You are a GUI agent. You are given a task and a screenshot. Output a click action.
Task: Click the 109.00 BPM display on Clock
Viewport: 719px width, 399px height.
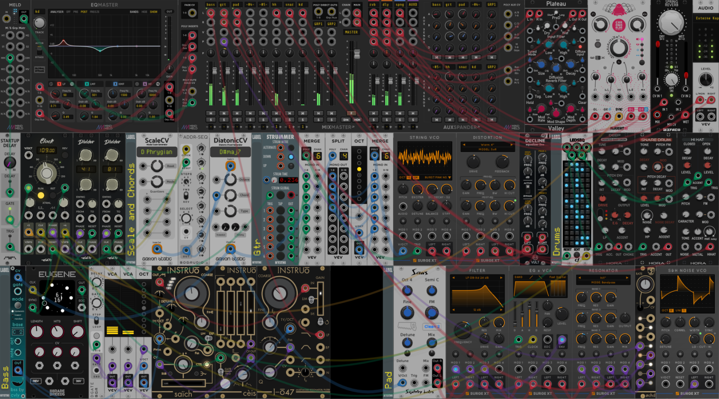[x=47, y=150]
